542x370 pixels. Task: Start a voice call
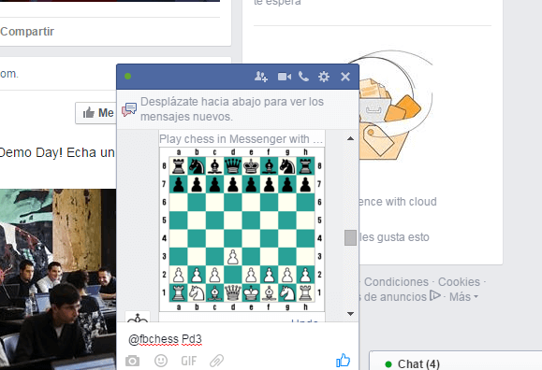pyautogui.click(x=303, y=77)
